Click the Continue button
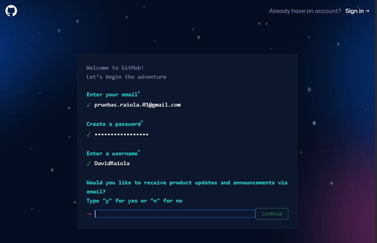The width and height of the screenshot is (377, 243). 272,214
